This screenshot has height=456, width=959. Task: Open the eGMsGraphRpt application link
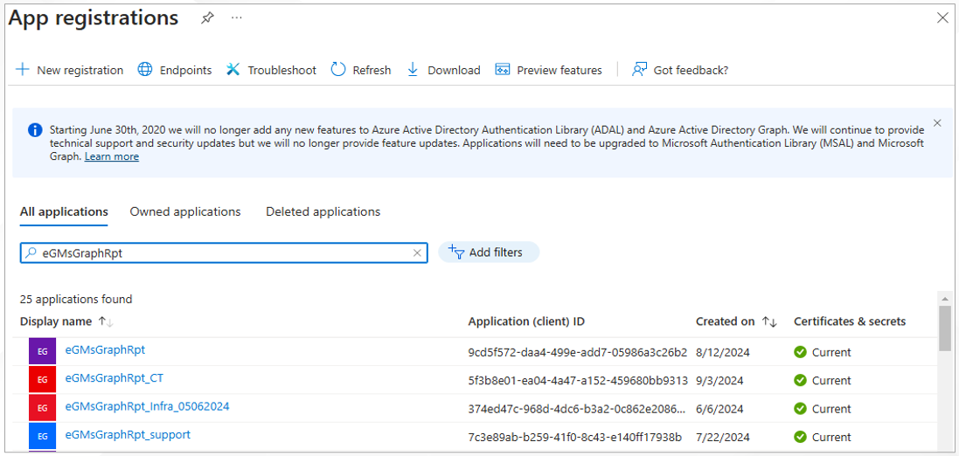click(105, 349)
